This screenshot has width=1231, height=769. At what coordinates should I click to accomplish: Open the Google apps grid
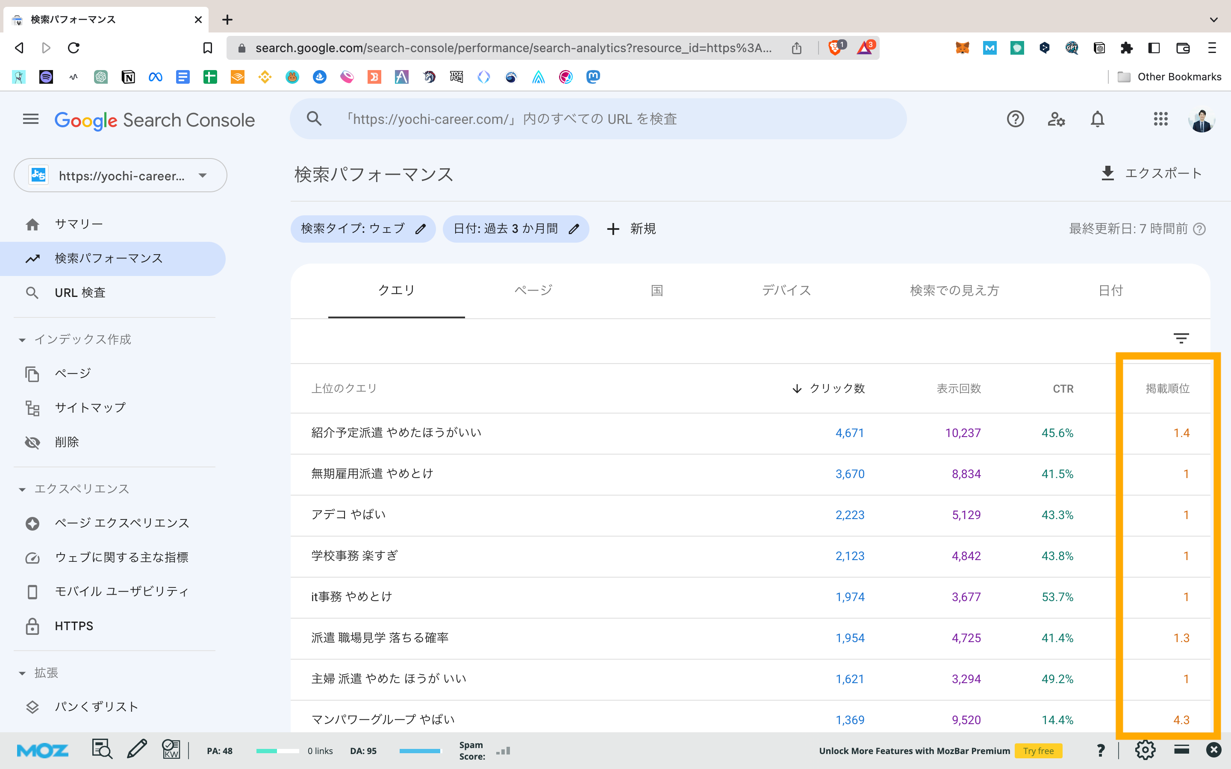click(x=1160, y=119)
